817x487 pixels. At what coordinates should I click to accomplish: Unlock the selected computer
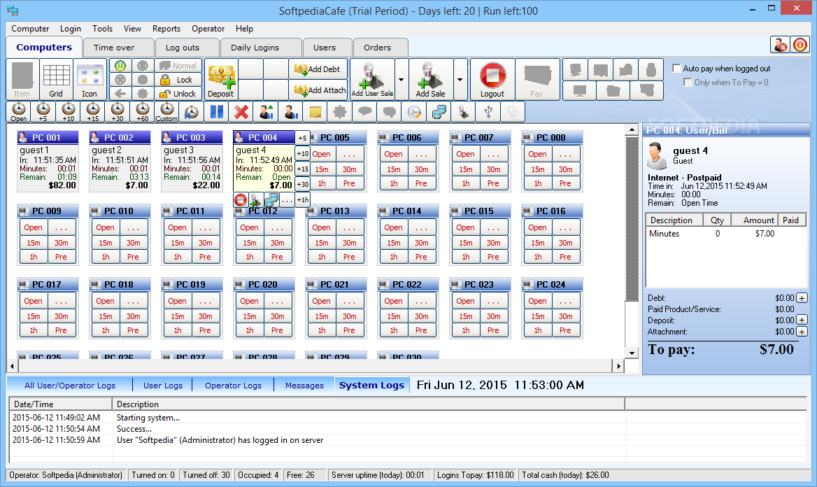(178, 94)
